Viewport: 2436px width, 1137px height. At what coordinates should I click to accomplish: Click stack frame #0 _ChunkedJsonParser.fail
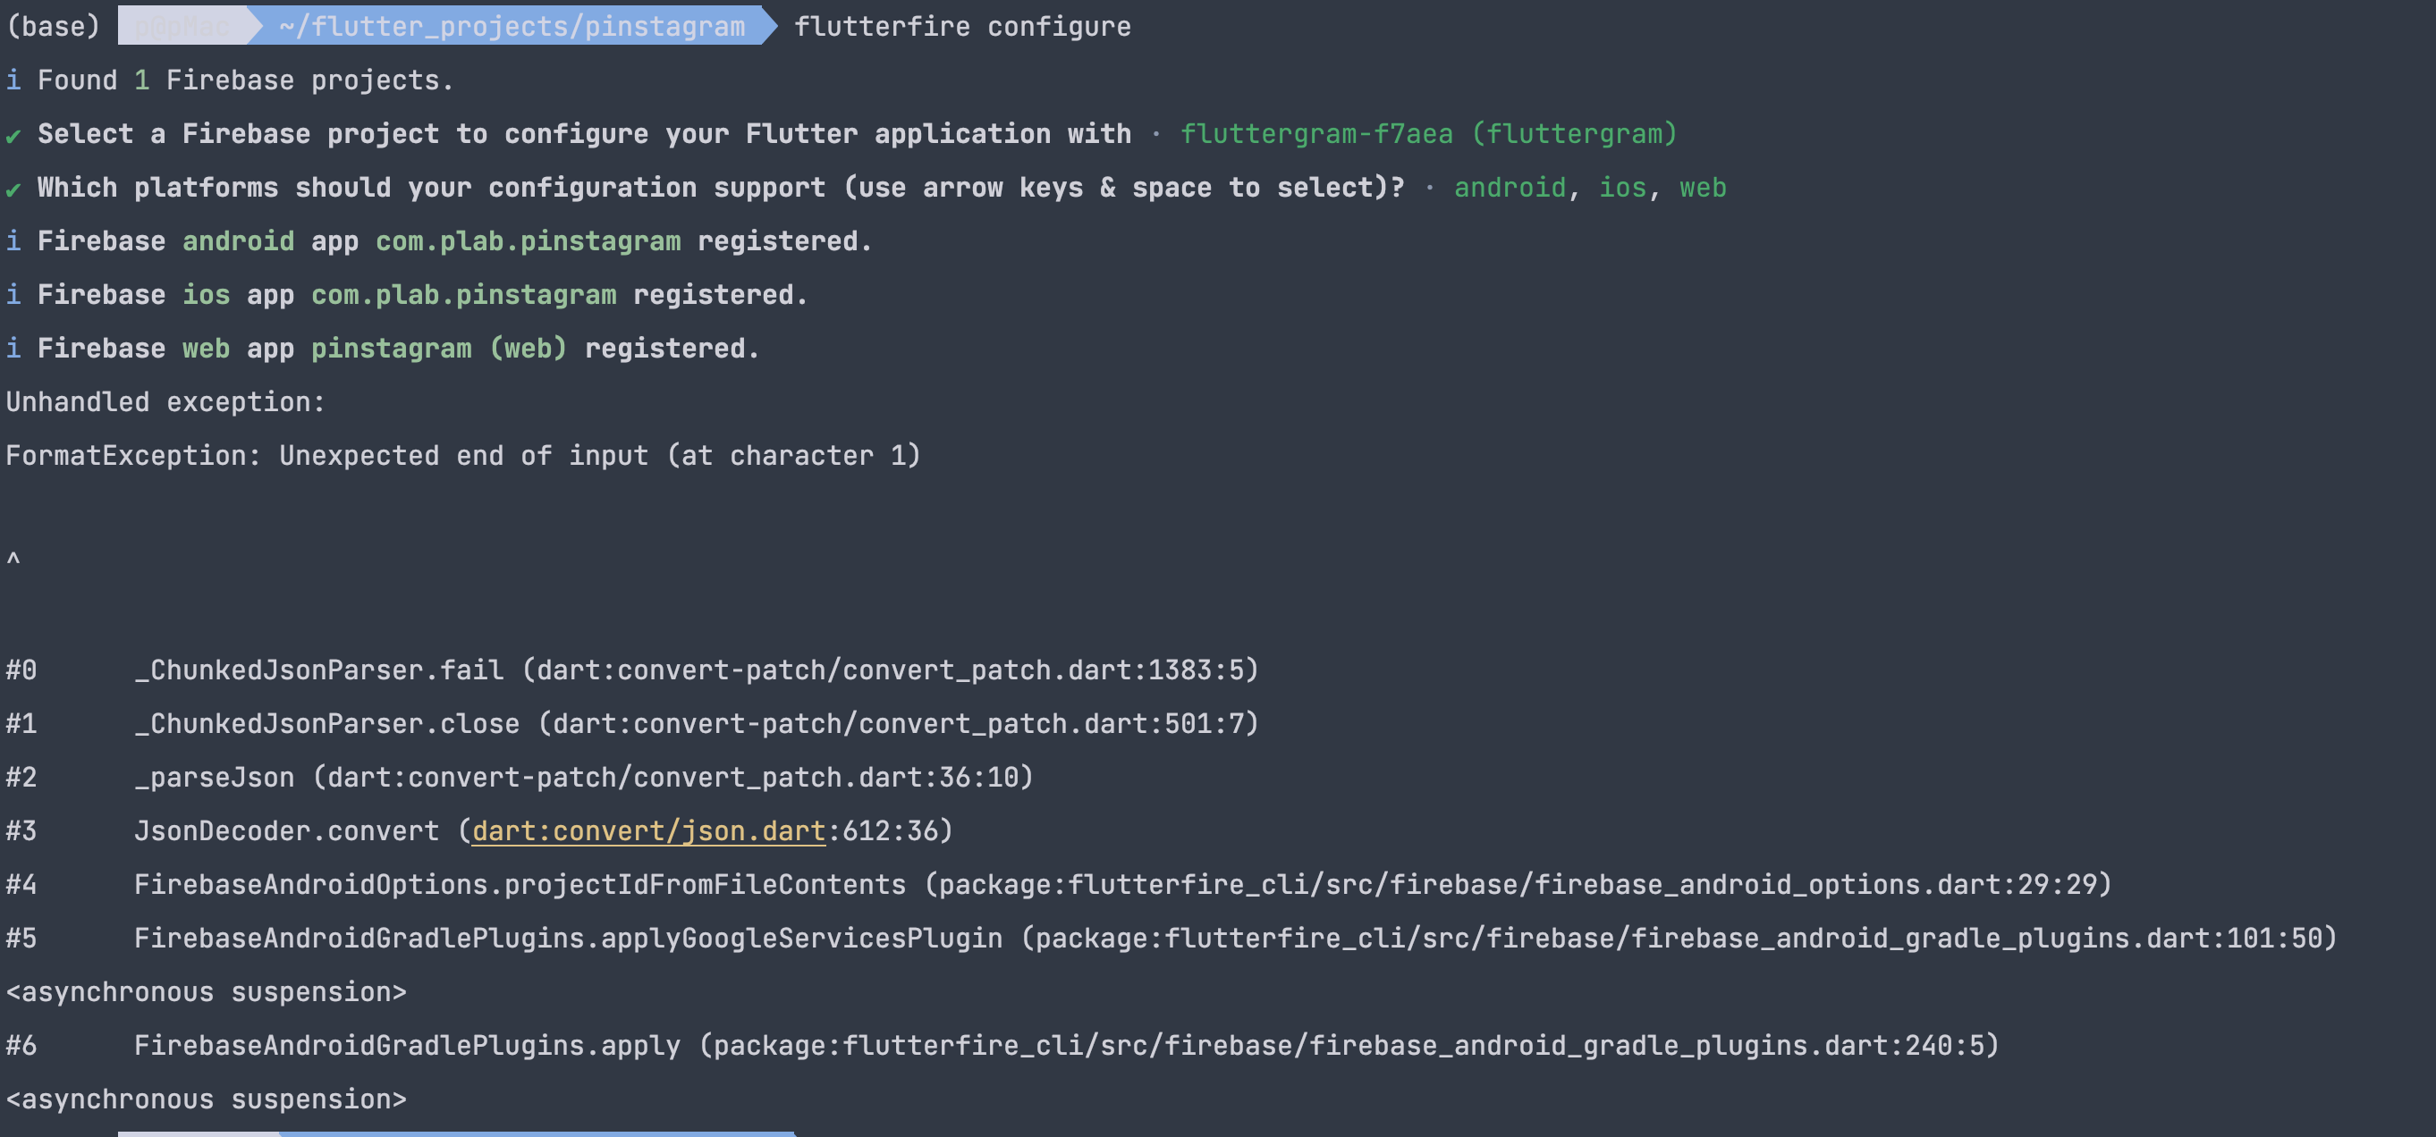[631, 670]
